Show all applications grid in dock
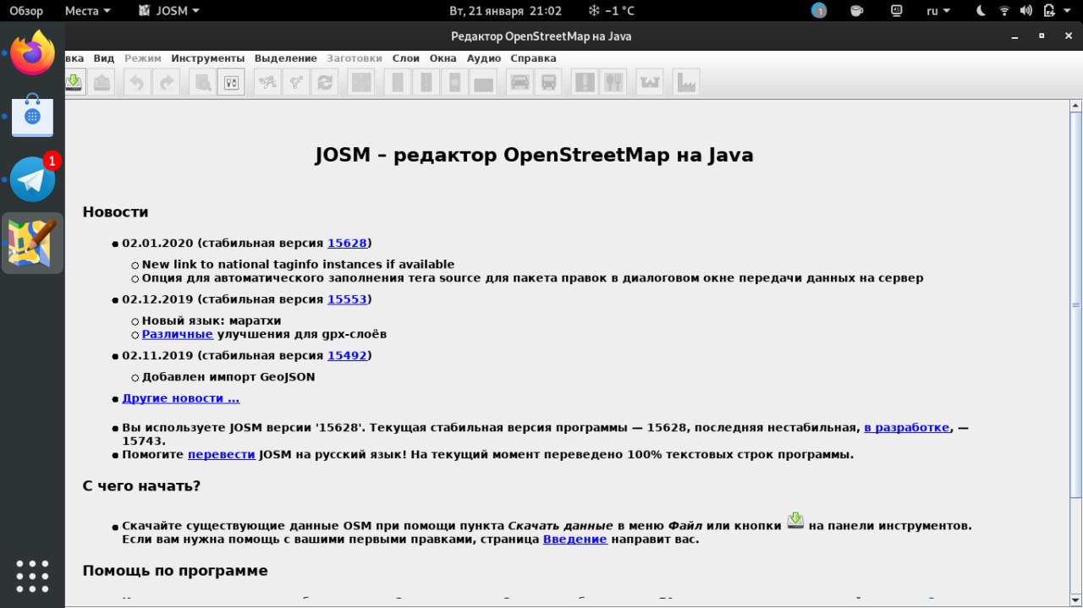 pyautogui.click(x=32, y=576)
